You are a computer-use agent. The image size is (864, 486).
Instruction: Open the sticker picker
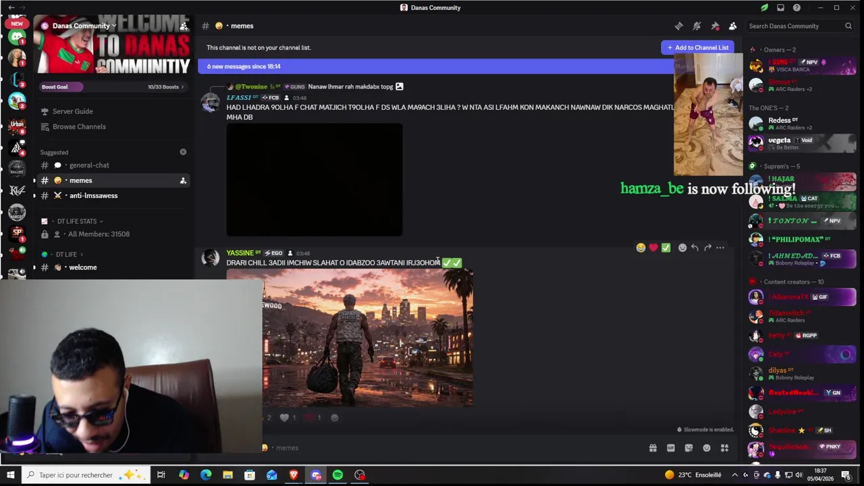688,448
